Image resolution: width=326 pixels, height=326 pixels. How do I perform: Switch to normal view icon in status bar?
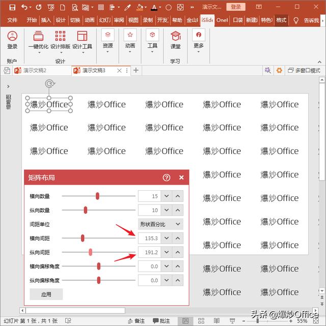[x=185, y=321]
